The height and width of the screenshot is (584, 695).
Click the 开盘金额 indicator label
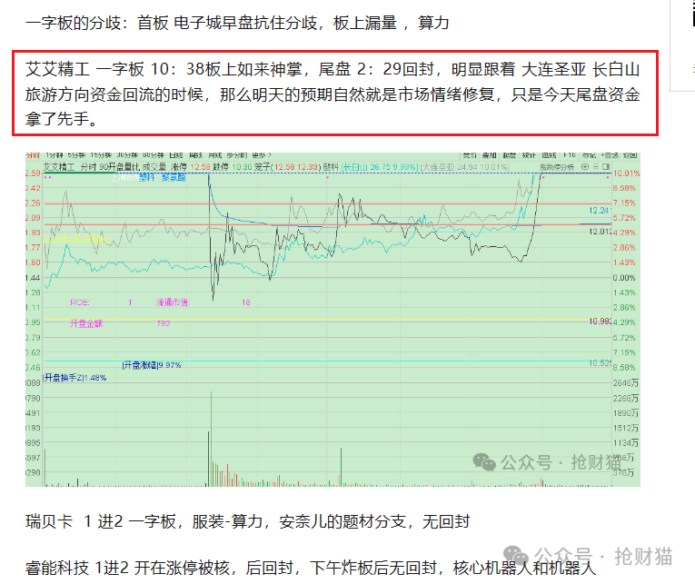[86, 323]
